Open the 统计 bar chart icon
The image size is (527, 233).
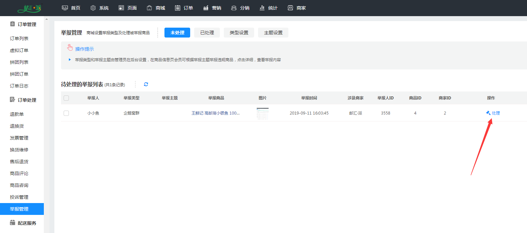point(262,8)
